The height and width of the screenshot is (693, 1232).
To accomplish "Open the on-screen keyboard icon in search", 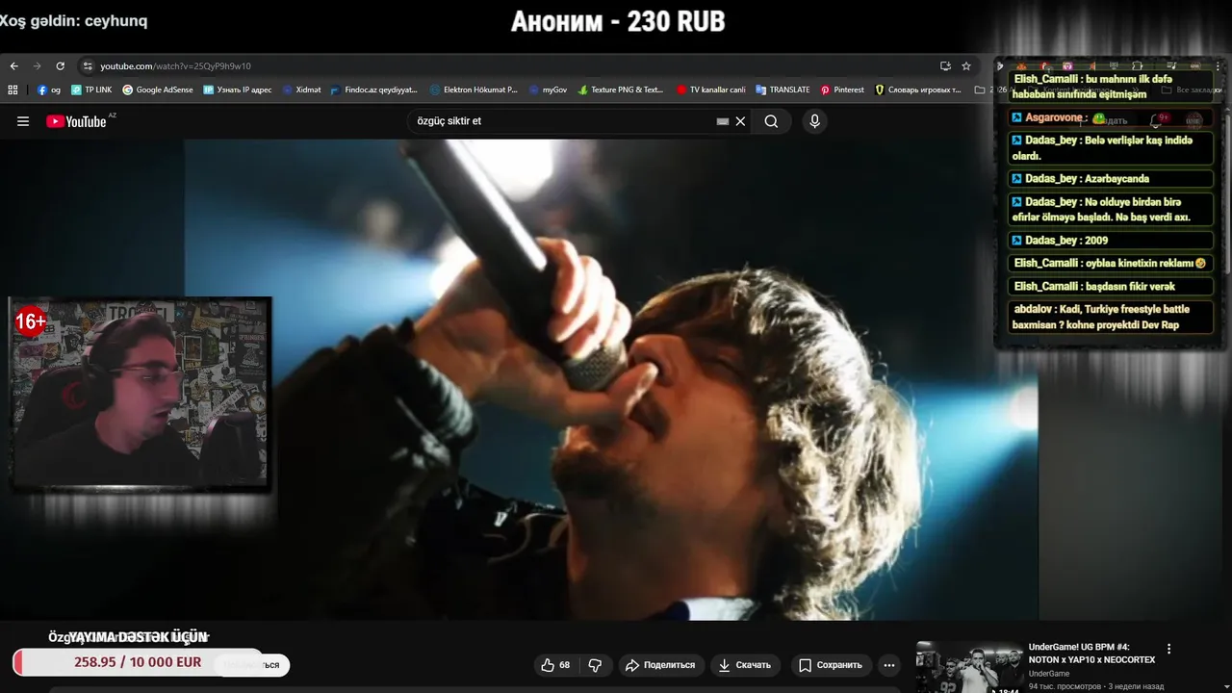I will click(723, 121).
